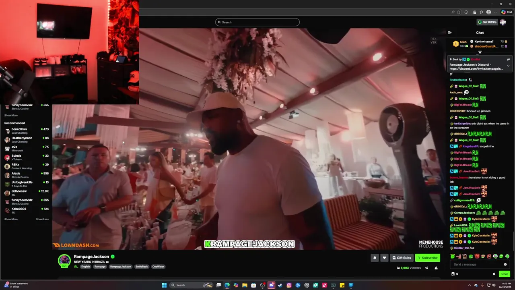
Task: Expand the chat leaderboard dropdown arrow
Action: coord(480,52)
